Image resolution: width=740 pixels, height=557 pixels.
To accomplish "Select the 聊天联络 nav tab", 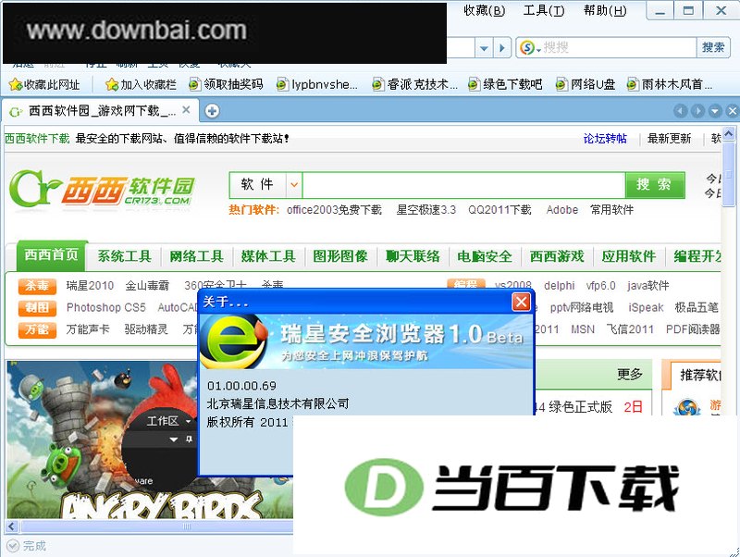I will coord(413,256).
